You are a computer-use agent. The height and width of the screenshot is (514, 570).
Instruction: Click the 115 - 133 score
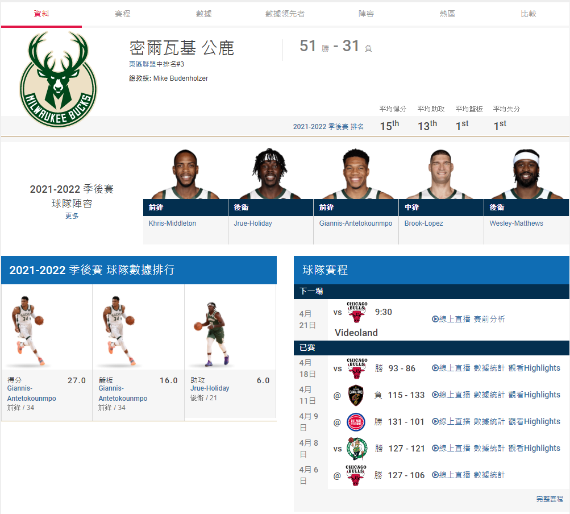coord(406,395)
